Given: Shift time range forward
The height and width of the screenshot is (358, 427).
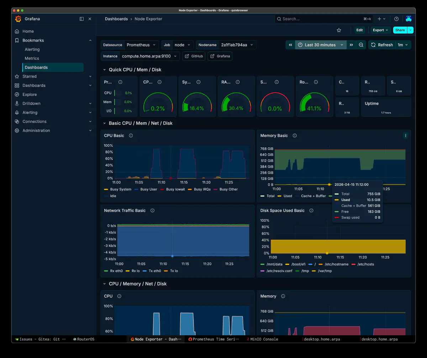Looking at the screenshot, I should [351, 45].
